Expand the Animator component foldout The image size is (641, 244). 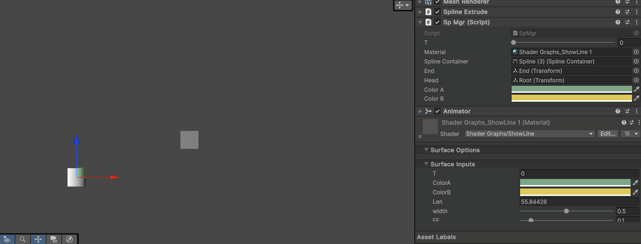[x=420, y=111]
